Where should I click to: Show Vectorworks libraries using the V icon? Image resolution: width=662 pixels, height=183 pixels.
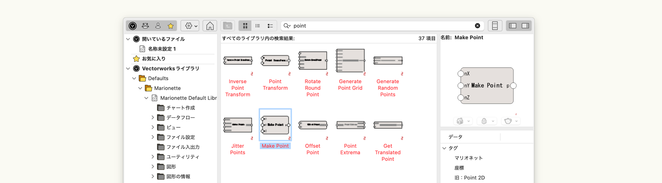pyautogui.click(x=133, y=26)
